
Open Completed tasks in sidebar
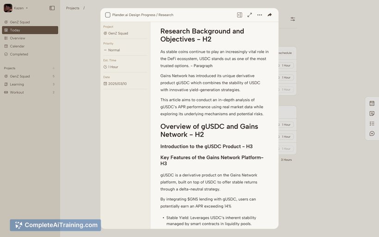19,54
